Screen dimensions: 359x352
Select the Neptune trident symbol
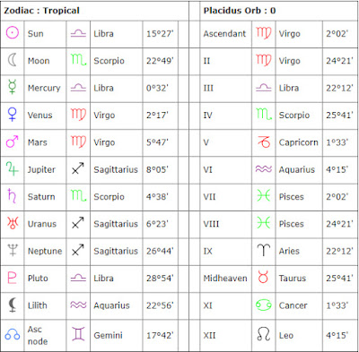(13, 250)
